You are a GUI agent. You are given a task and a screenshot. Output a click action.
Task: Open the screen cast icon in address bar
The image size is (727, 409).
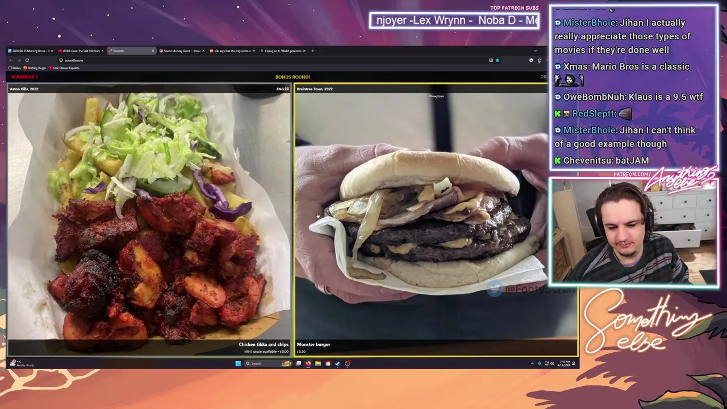click(491, 60)
